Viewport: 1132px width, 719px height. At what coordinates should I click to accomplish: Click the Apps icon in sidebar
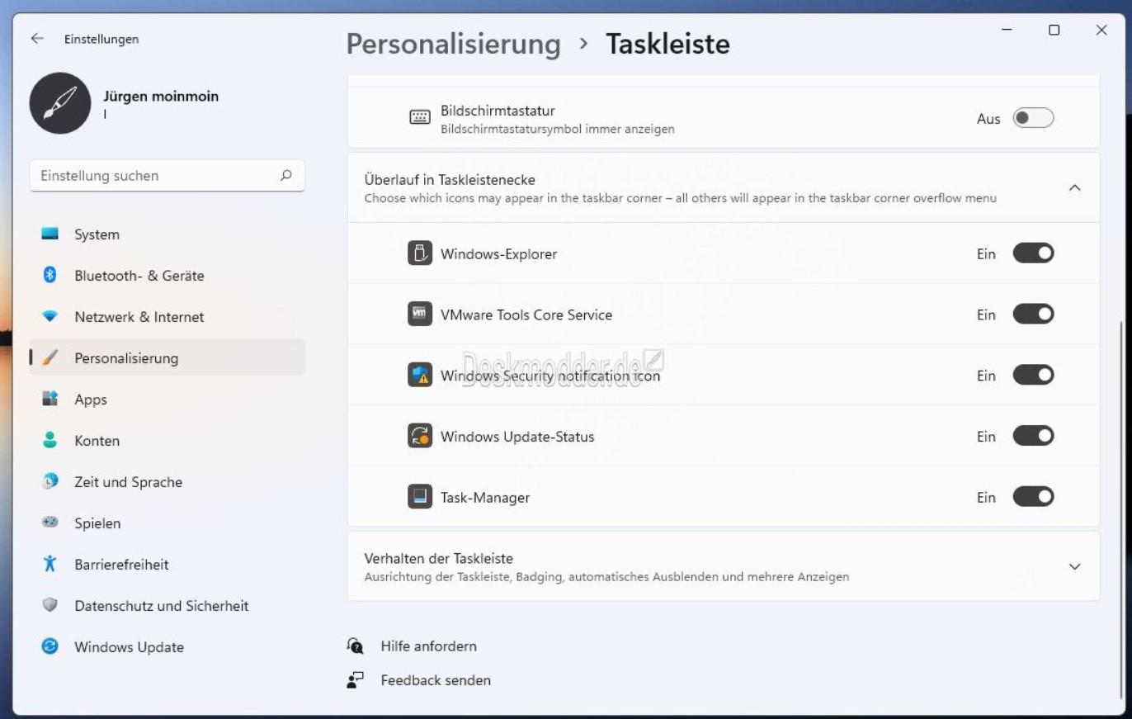point(50,400)
